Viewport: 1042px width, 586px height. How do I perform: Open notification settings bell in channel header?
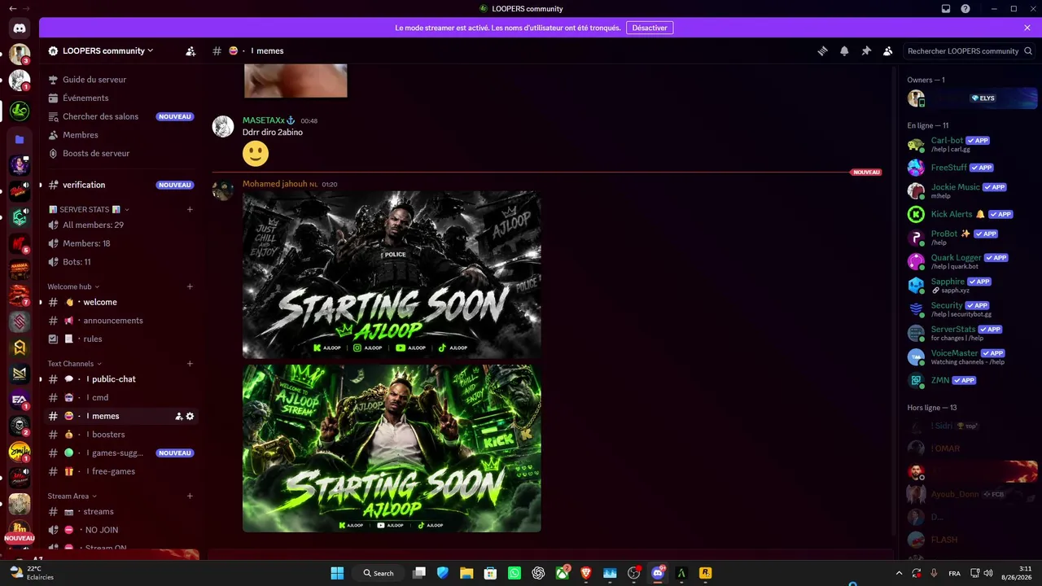[x=844, y=50]
